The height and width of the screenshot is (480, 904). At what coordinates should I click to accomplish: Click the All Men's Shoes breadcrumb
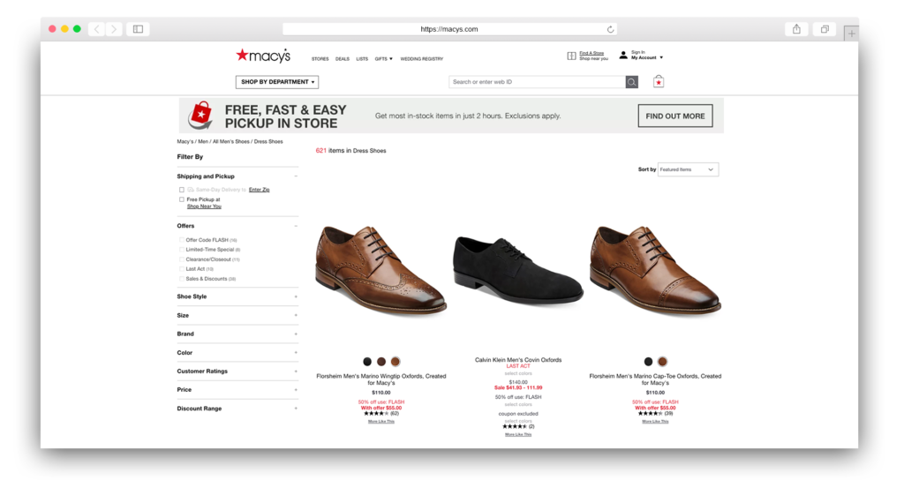(x=231, y=142)
